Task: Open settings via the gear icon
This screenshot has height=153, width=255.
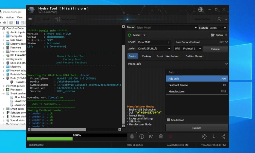Action: (204, 137)
